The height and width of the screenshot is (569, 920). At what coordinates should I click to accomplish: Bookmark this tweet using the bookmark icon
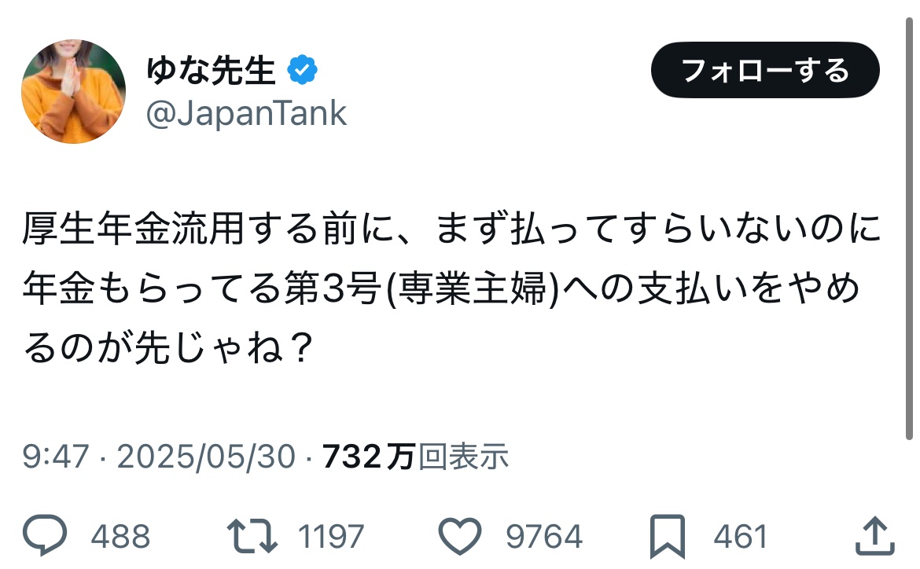click(668, 537)
